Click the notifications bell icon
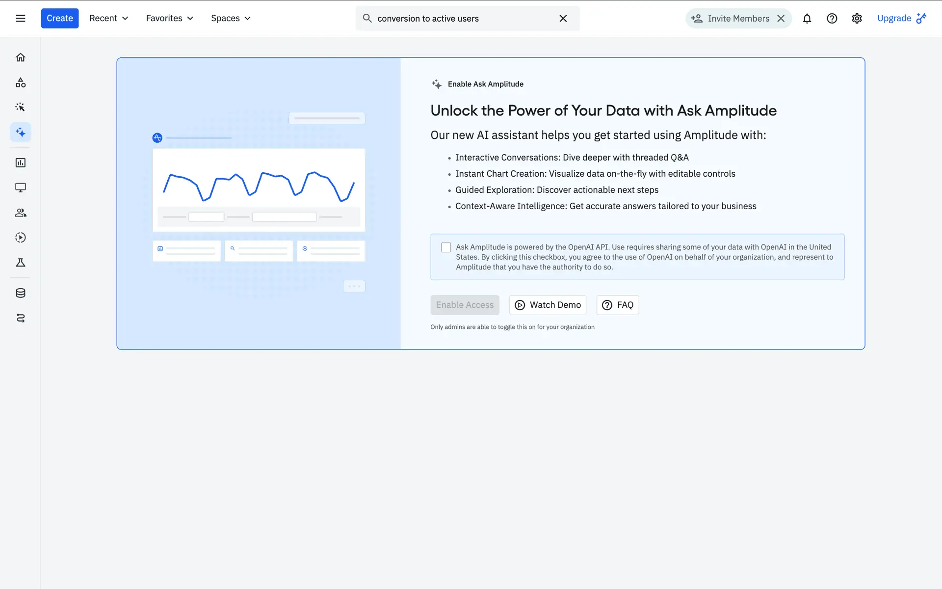Image resolution: width=942 pixels, height=589 pixels. coord(807,19)
